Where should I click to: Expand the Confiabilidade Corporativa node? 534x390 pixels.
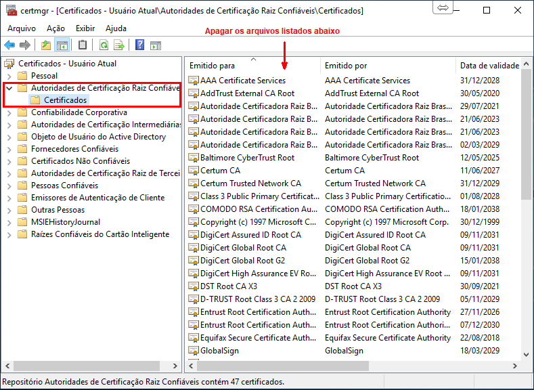pyautogui.click(x=9, y=112)
